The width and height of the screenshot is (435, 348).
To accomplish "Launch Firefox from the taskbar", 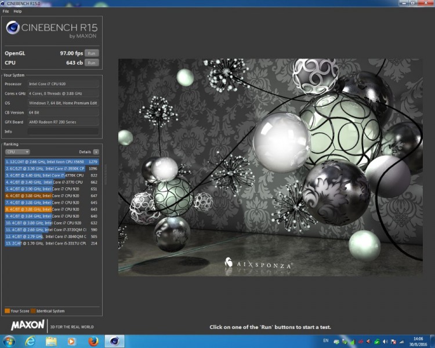I will pyautogui.click(x=93, y=341).
